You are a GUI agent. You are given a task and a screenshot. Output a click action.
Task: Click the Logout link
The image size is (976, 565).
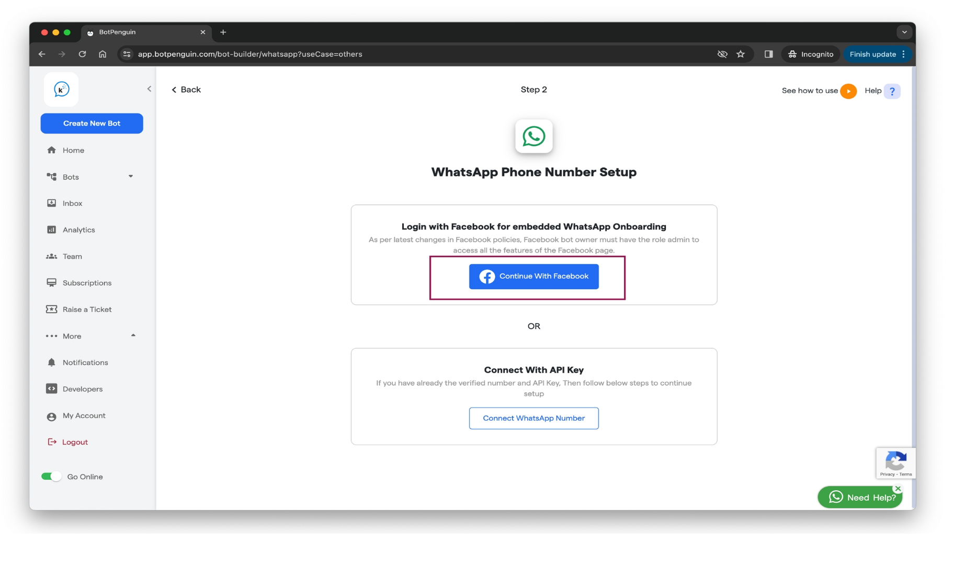[x=75, y=443]
